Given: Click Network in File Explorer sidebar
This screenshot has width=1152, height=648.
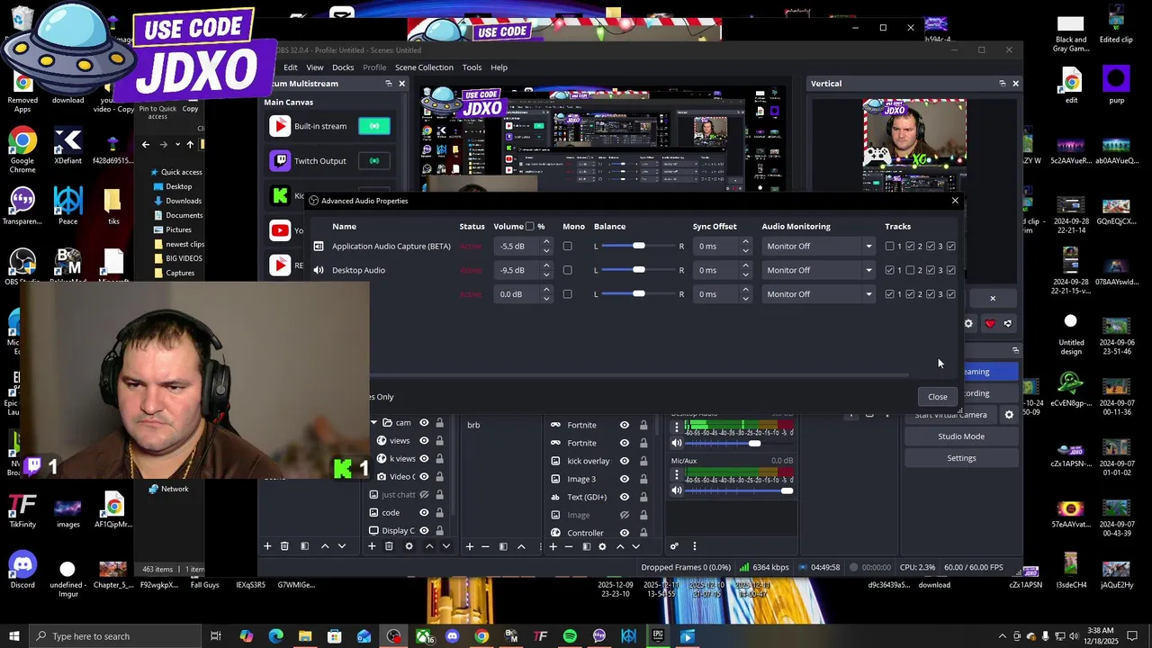Looking at the screenshot, I should [168, 489].
